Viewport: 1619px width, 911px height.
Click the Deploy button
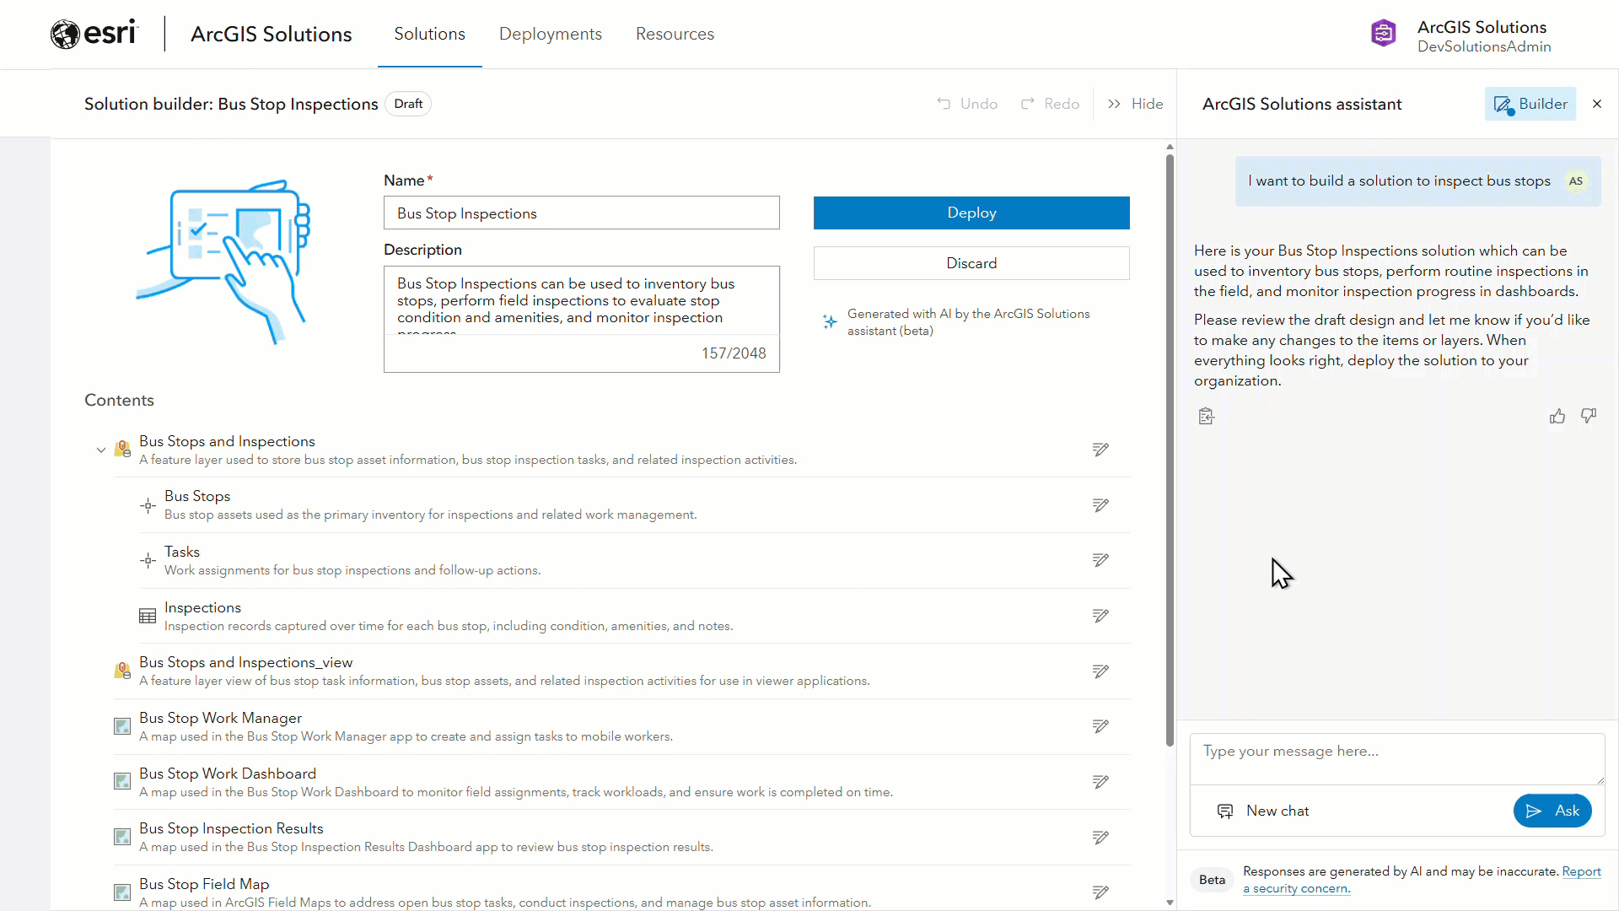[x=971, y=213]
